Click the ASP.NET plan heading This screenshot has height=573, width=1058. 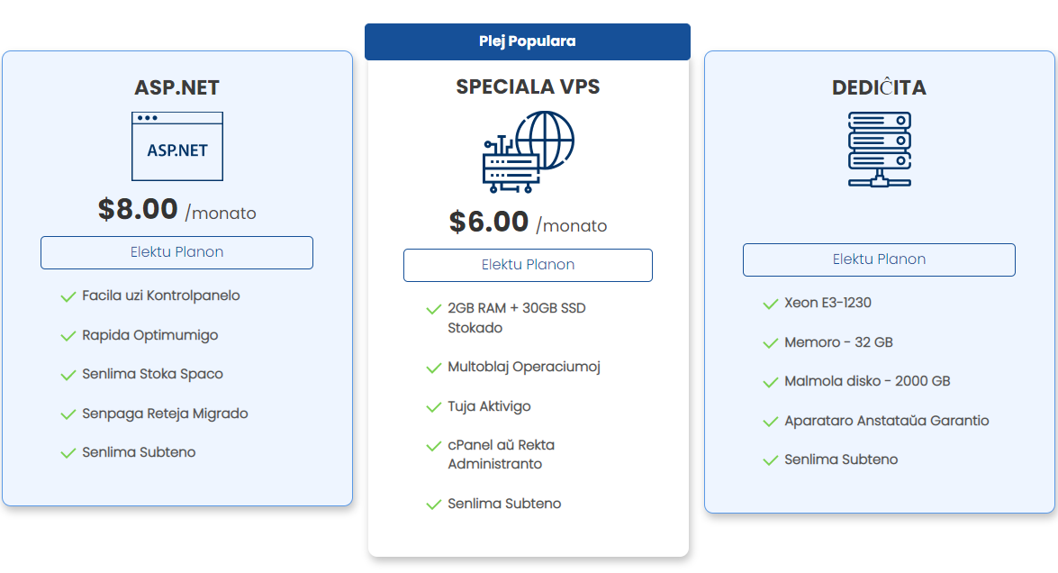coord(176,87)
